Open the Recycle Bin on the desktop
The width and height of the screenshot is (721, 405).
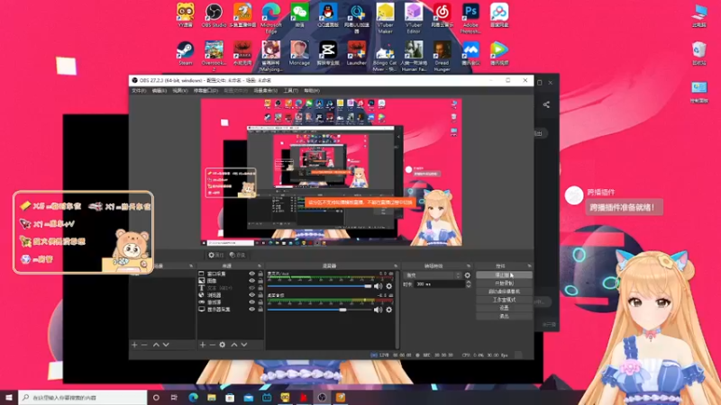(699, 53)
